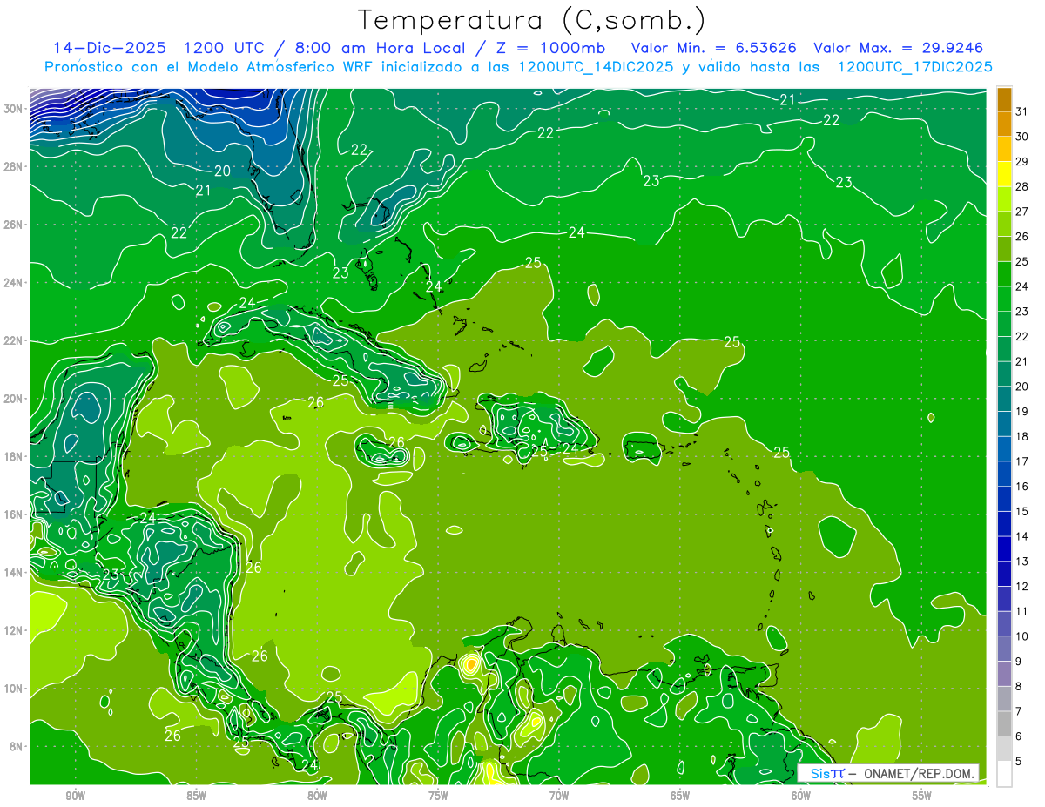Image resolution: width=1045 pixels, height=807 pixels.
Task: Click legend value 31
Action: point(1021,111)
